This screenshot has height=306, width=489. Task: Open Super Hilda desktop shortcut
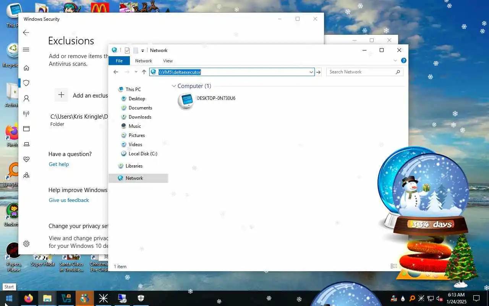pos(42,261)
